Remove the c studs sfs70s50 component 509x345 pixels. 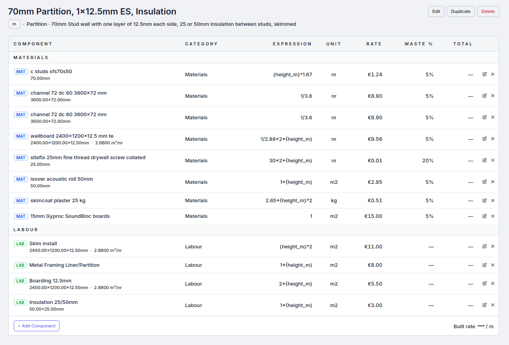point(493,74)
